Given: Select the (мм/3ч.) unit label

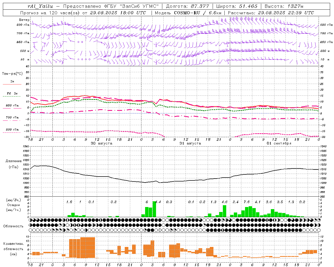Looking at the screenshot, I should pyautogui.click(x=13, y=200).
